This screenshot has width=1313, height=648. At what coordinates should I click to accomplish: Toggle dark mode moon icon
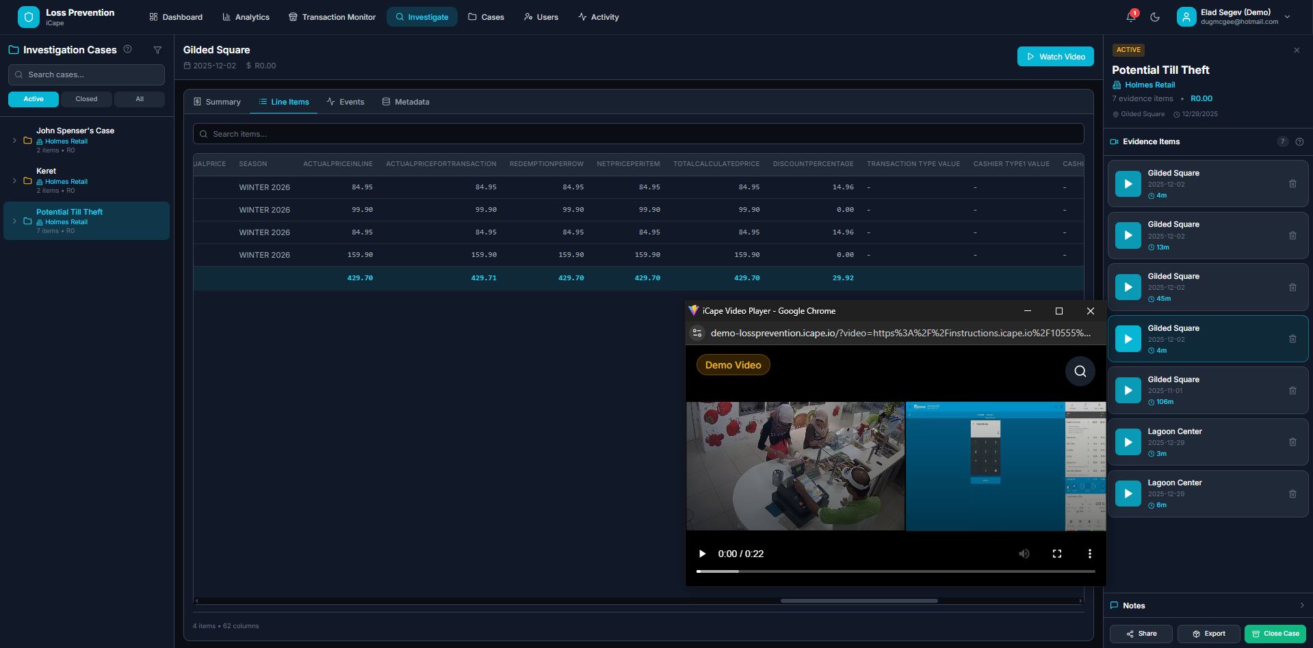point(1155,17)
